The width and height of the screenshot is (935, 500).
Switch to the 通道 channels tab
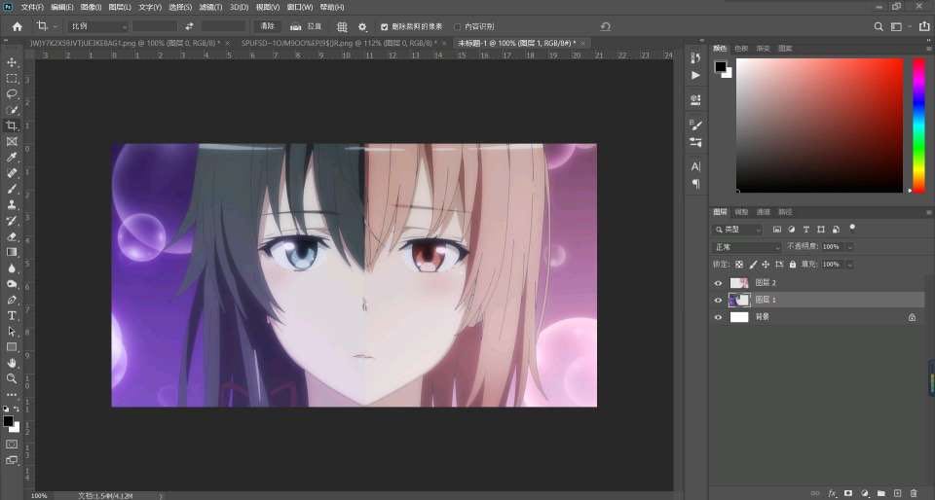pos(764,212)
